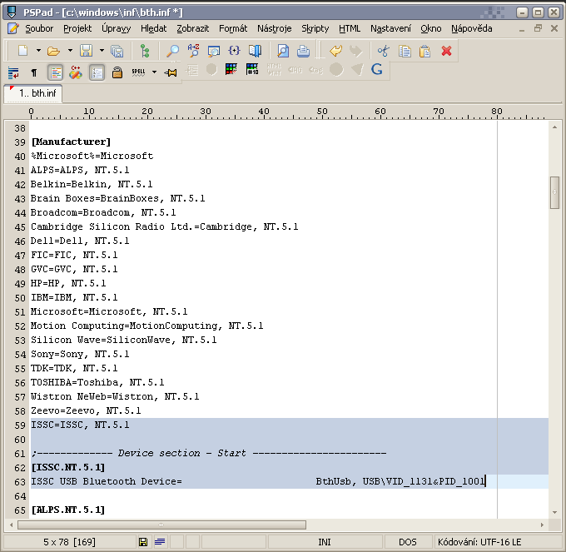Undo with the yellow arrow icon
Image resolution: width=566 pixels, height=552 pixels.
click(335, 51)
